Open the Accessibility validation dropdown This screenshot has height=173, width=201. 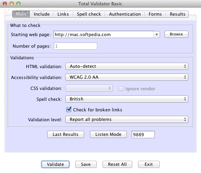tap(126, 77)
